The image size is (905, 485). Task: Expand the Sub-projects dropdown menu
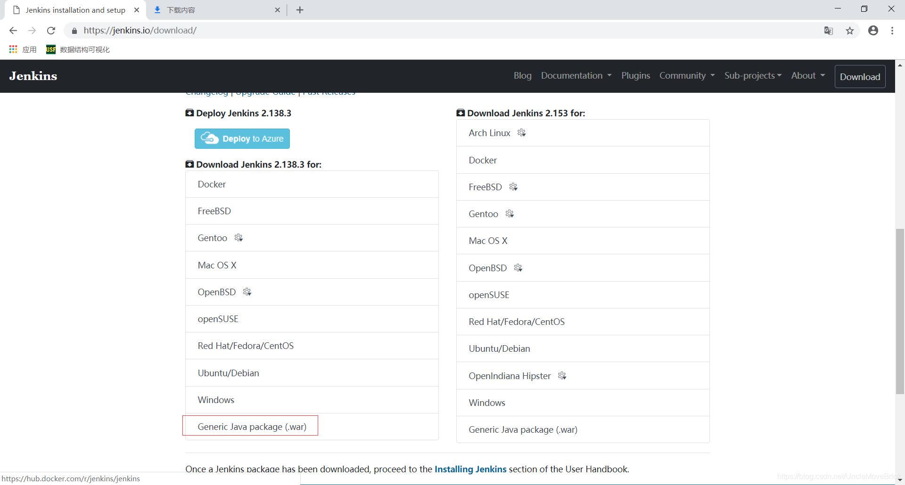click(x=753, y=76)
